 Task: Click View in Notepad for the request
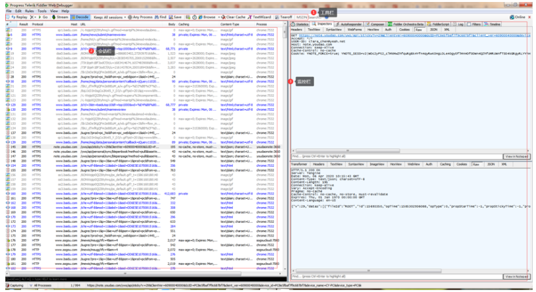click(x=517, y=156)
